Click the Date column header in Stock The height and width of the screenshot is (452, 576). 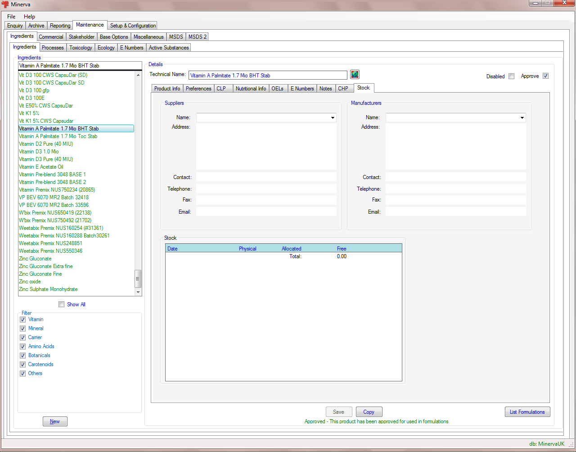coord(172,249)
